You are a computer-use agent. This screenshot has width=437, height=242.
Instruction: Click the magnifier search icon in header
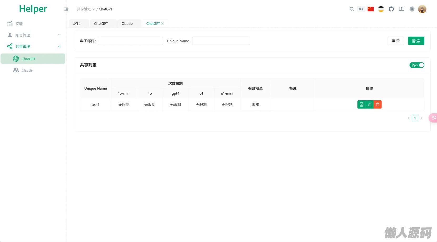[352, 9]
